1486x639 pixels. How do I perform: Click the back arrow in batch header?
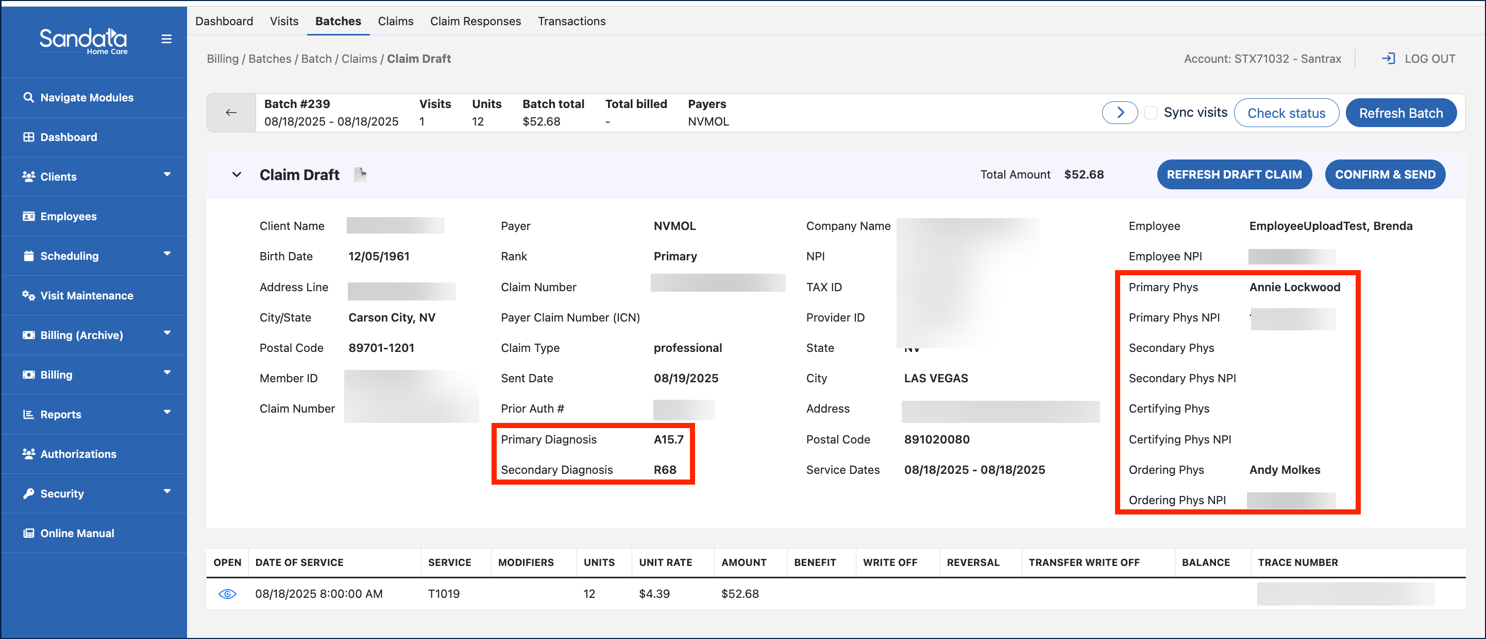[231, 112]
